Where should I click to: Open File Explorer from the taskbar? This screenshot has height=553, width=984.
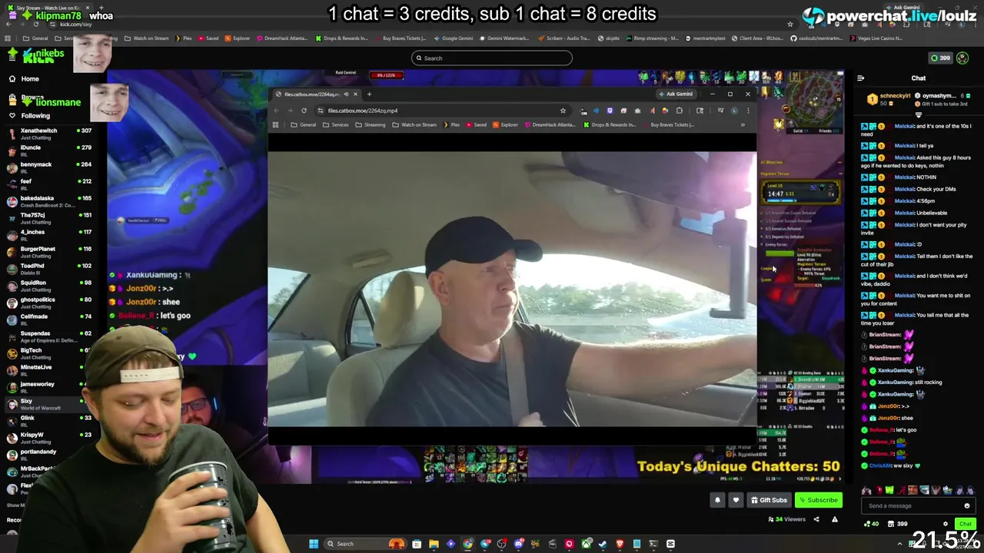click(x=434, y=544)
